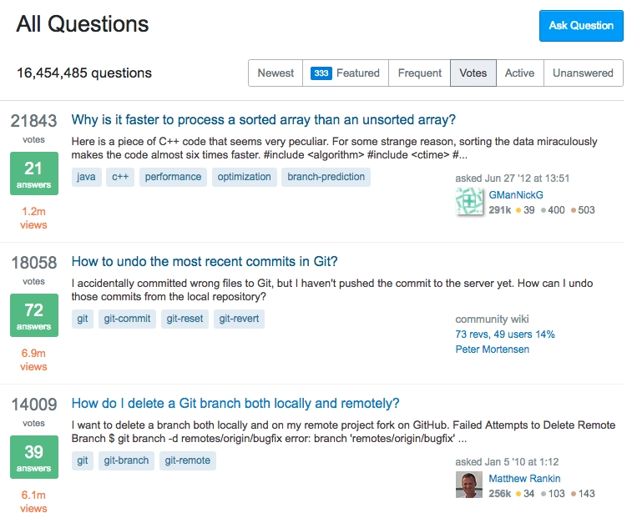The width and height of the screenshot is (637, 523).
Task: Open Peter Mortensen's profile link
Action: coord(493,350)
